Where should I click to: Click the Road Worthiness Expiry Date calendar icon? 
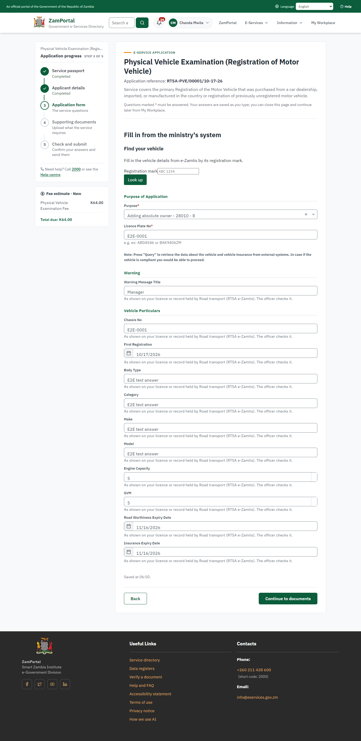tap(129, 526)
